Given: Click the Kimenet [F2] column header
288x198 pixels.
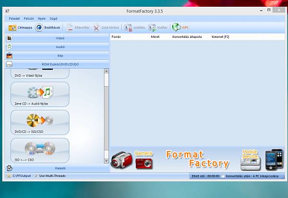Looking at the screenshot, I should tap(237, 37).
